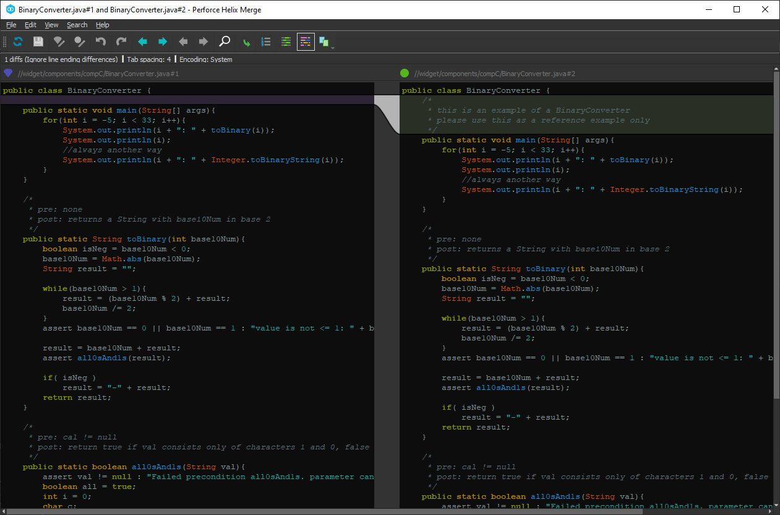
Task: Toggle the green inline differences view
Action: 286,41
